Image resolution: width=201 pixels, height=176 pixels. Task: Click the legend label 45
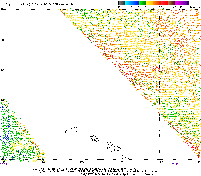click(181, 7)
